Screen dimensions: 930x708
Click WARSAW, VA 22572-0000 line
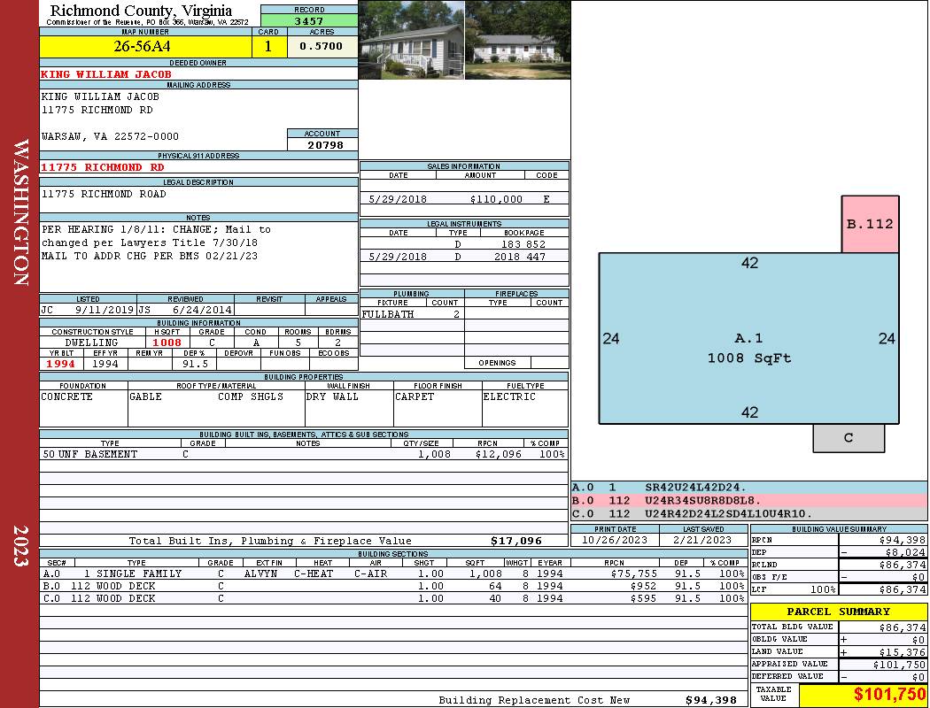click(111, 136)
